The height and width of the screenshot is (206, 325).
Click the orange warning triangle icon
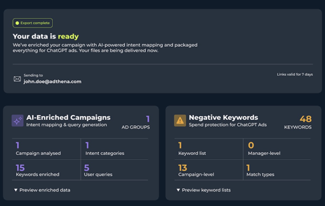[180, 120]
